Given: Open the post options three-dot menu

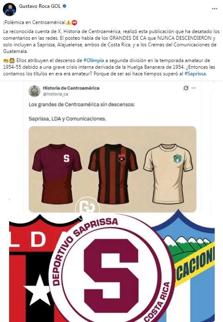Looking at the screenshot, I should 215,9.
